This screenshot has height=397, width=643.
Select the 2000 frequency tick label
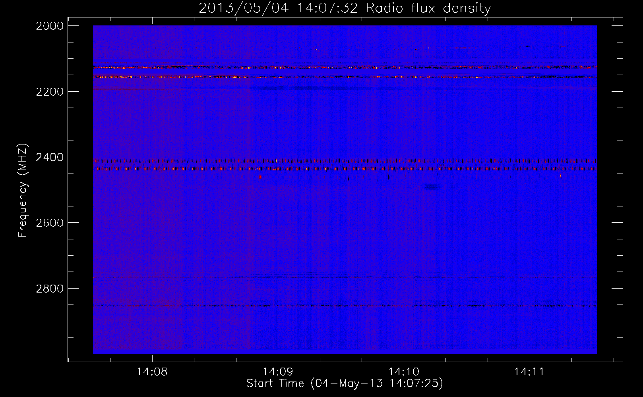click(50, 26)
